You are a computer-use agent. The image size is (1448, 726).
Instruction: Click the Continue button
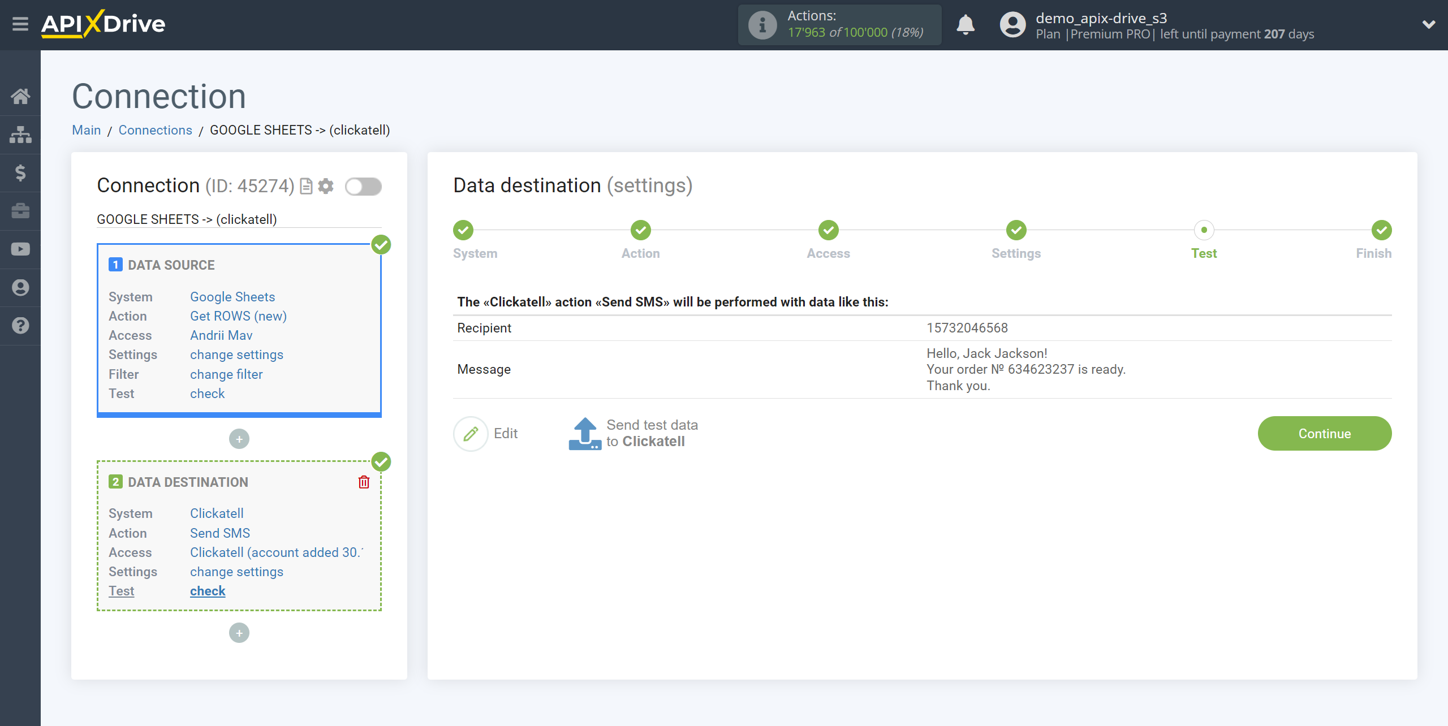click(1325, 434)
